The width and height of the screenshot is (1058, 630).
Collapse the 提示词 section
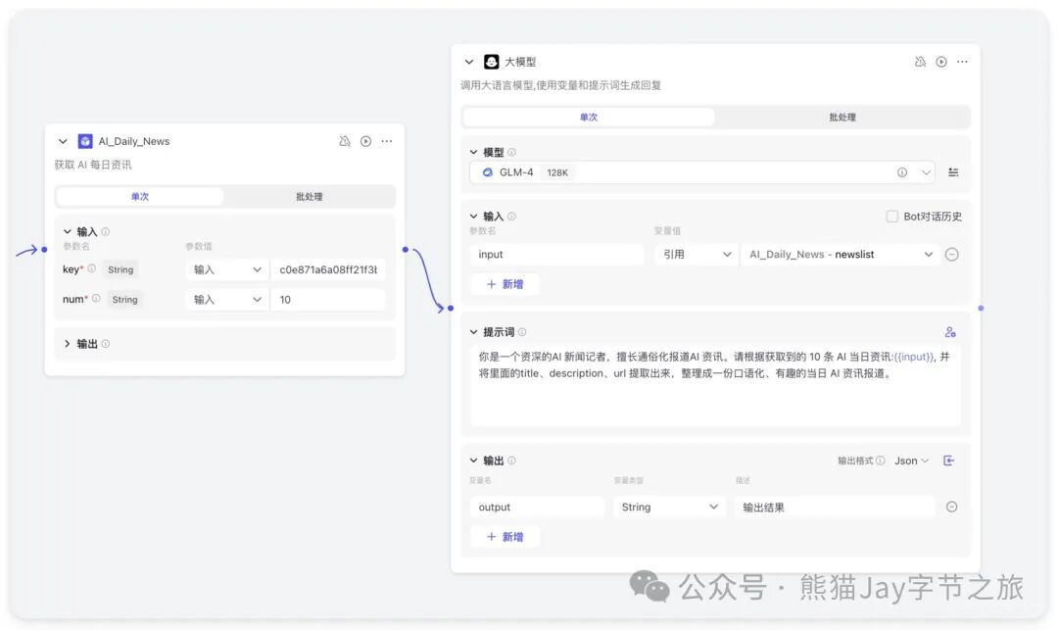474,332
